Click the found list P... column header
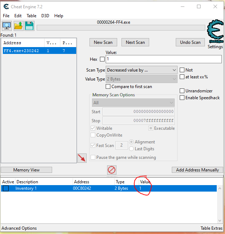225x234 pixels. 68,43
